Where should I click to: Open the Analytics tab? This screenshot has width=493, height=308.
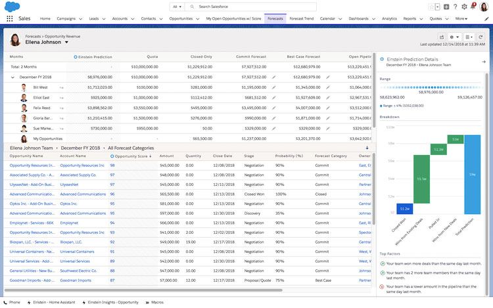389,19
